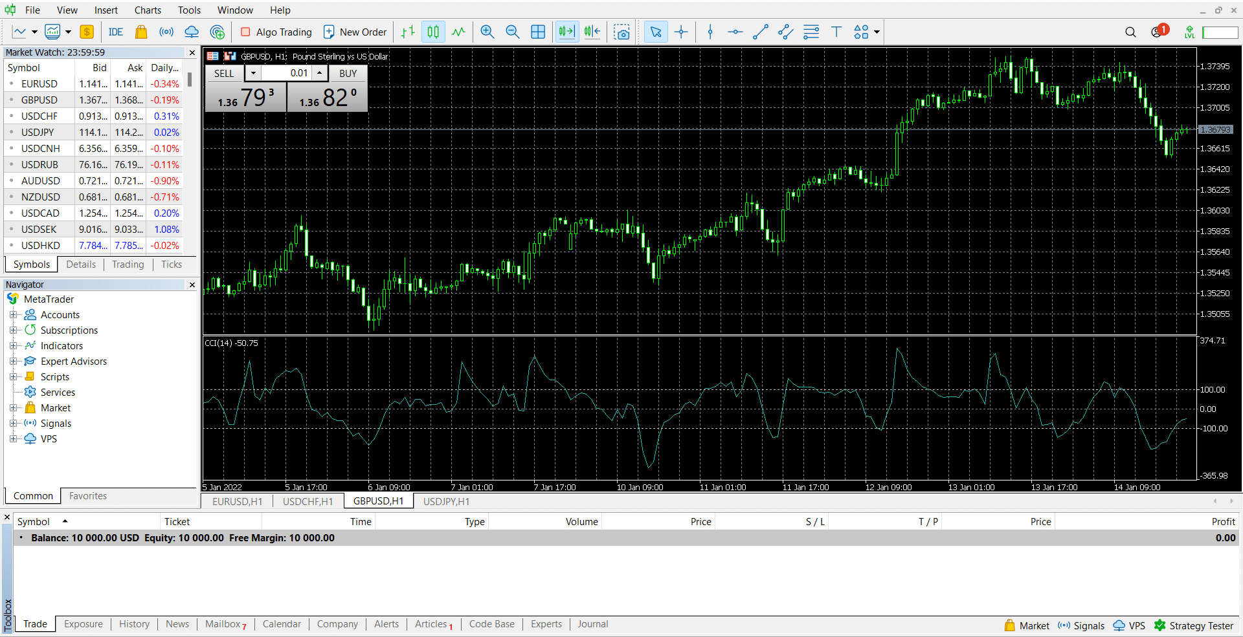This screenshot has height=637, width=1243.
Task: Expand the Indicators node in Navigator
Action: (14, 345)
